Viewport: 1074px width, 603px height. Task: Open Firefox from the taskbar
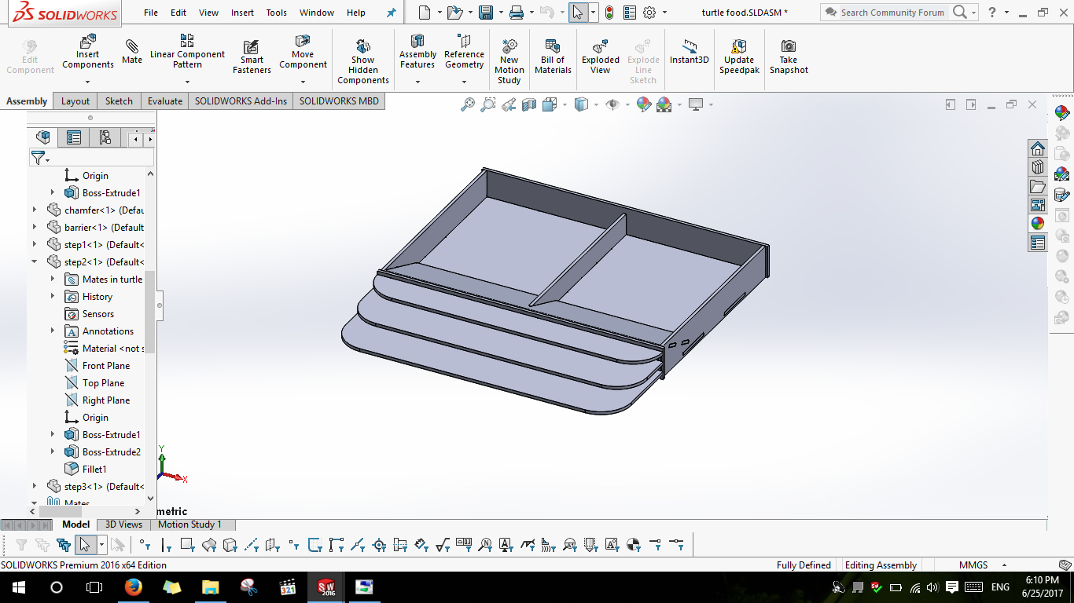(133, 587)
